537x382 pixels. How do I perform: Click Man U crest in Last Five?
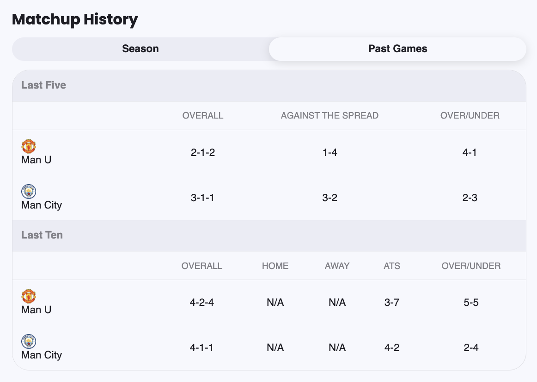(29, 146)
